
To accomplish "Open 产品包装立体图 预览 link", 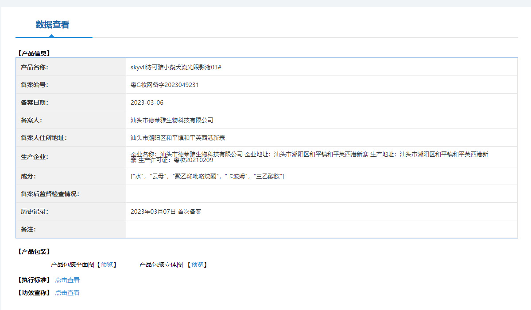I will pos(197,265).
